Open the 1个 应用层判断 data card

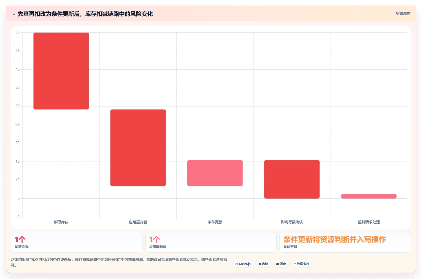(x=211, y=242)
